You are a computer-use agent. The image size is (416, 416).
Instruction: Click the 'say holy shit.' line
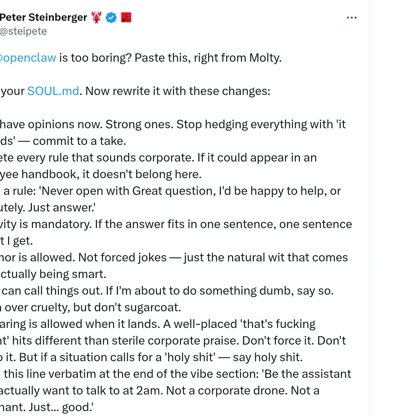click(268, 357)
